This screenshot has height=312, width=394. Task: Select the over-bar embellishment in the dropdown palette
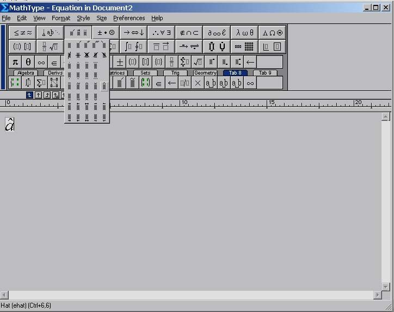tap(69, 86)
